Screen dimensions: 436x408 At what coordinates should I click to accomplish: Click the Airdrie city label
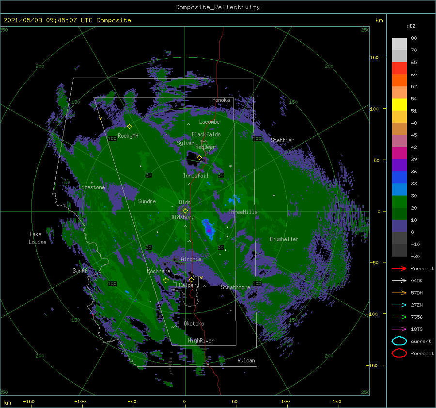pyautogui.click(x=191, y=259)
